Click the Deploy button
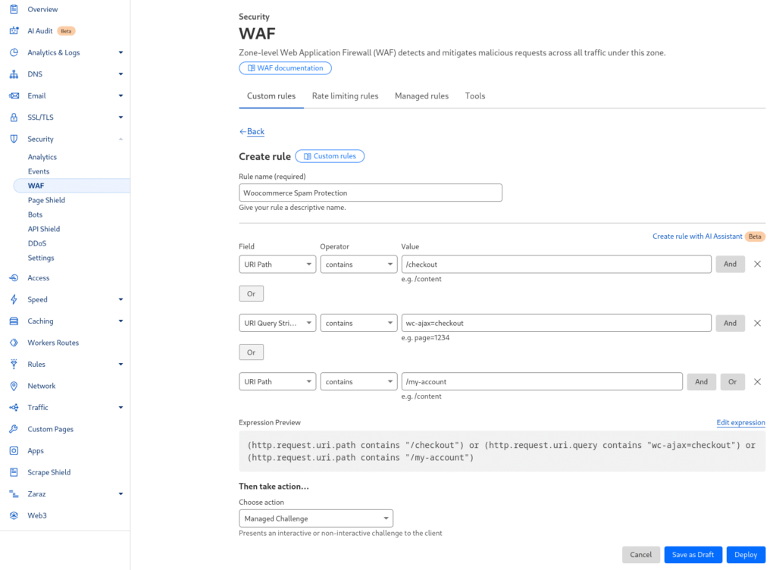 (745, 555)
